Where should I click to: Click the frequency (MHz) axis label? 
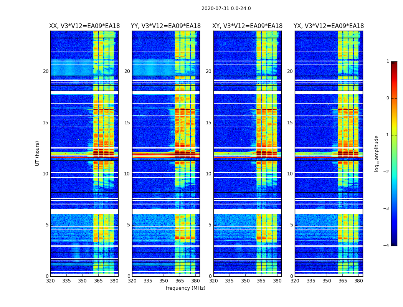[x=185, y=288]
